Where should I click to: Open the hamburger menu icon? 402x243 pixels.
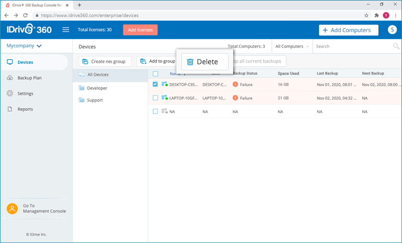point(66,30)
